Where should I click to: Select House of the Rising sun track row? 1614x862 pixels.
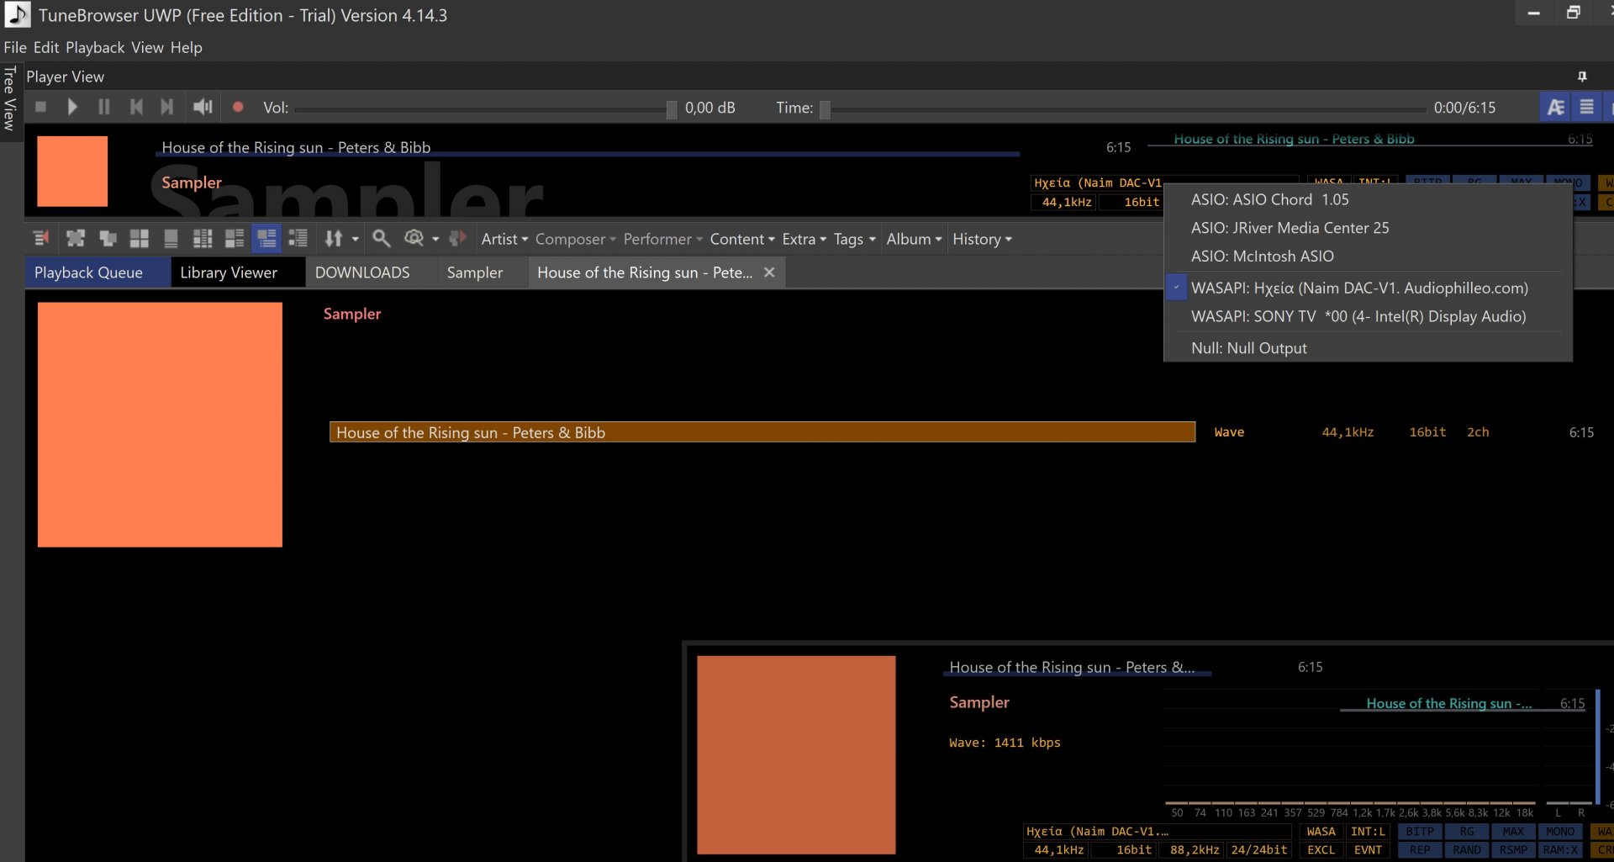tap(762, 432)
